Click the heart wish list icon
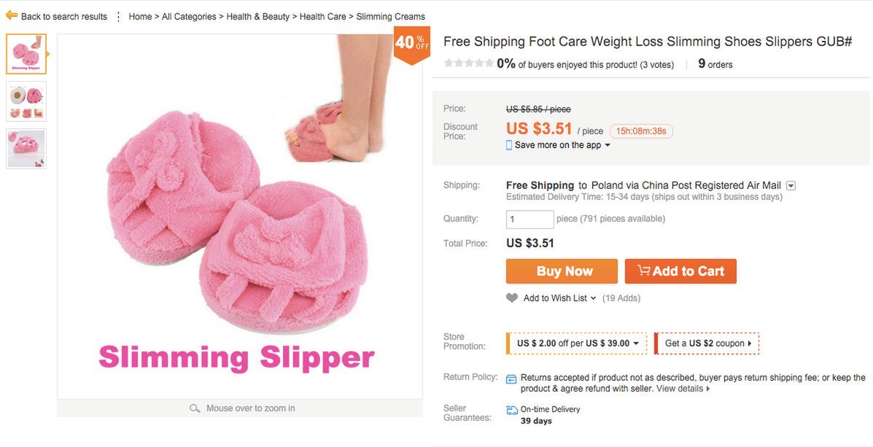Screen dimensions: 873x447 pyautogui.click(x=512, y=298)
